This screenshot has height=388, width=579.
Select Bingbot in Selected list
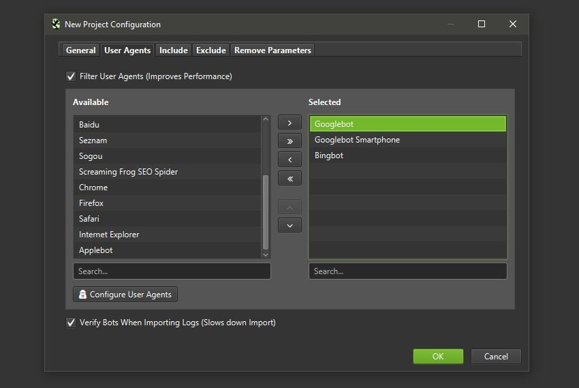tap(407, 155)
